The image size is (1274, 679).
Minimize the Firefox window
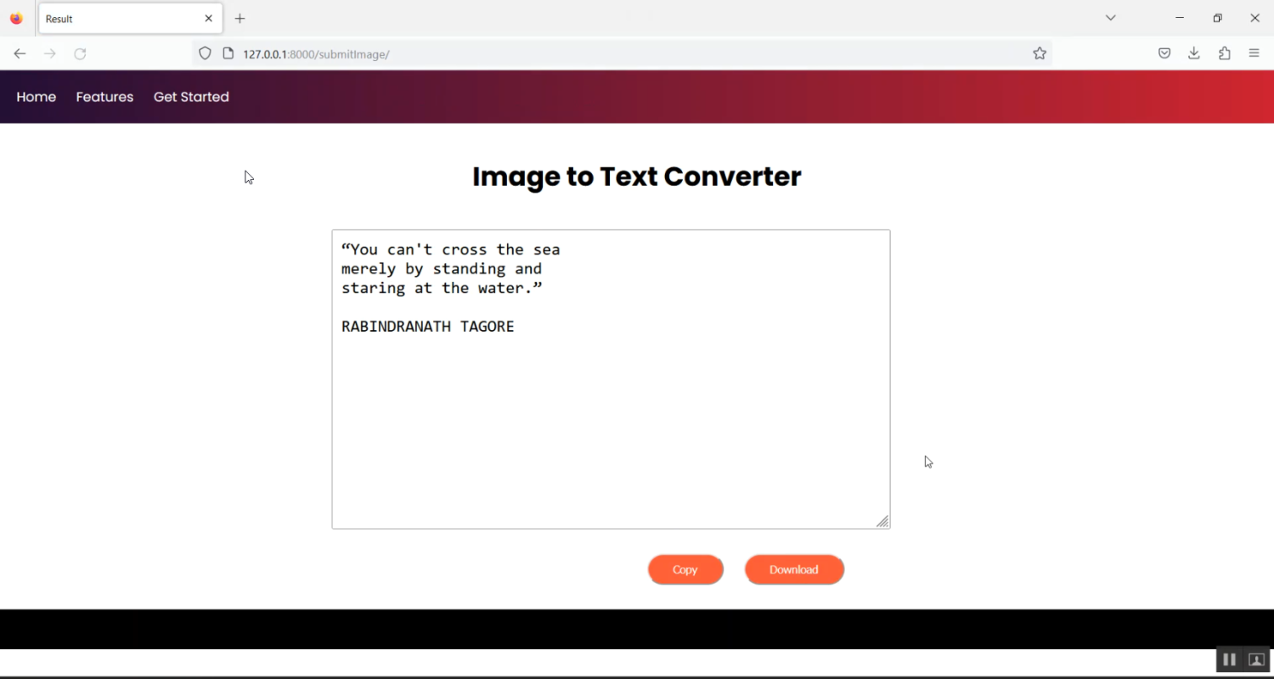[1180, 18]
